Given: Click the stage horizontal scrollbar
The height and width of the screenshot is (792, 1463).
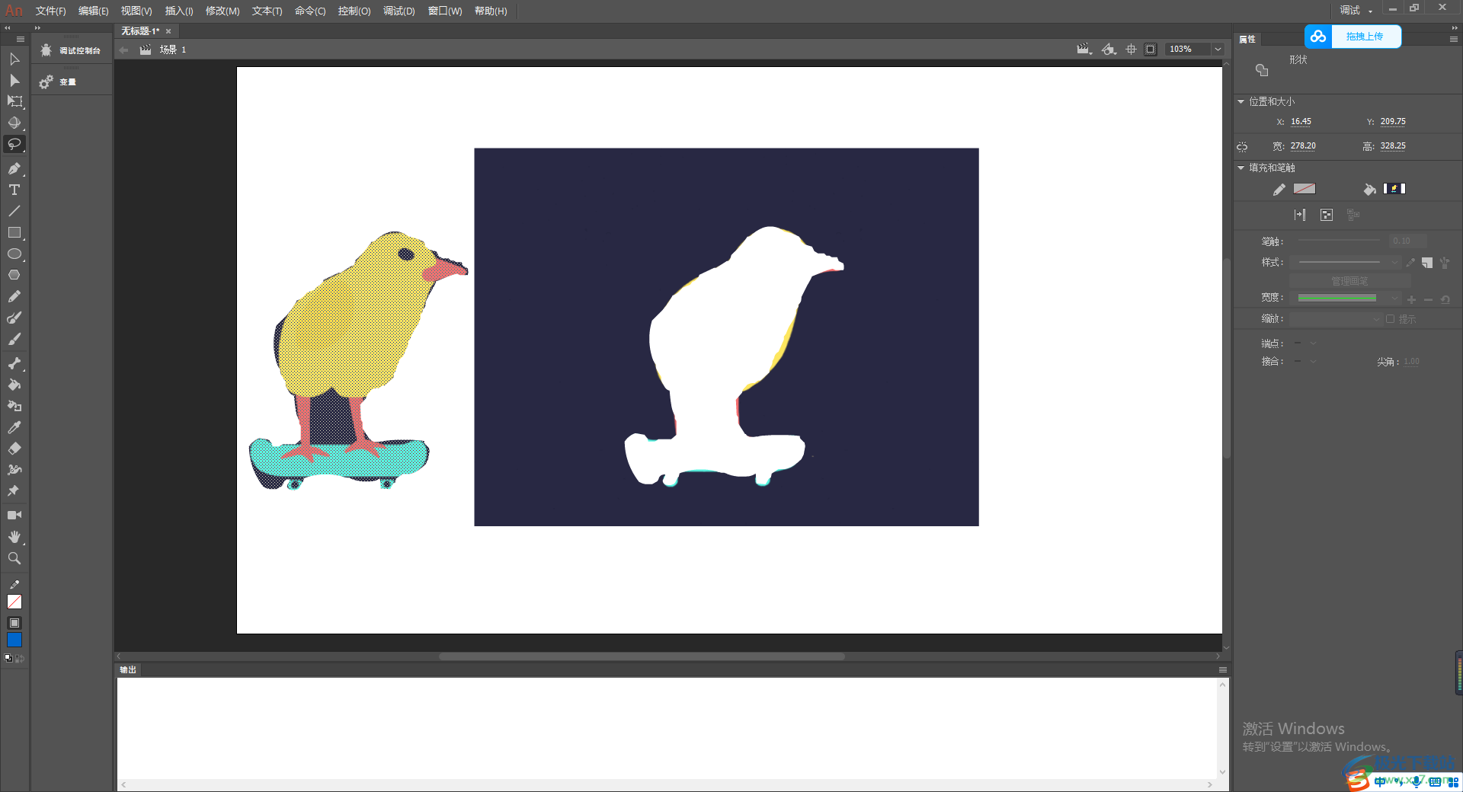Looking at the screenshot, I should 642,656.
